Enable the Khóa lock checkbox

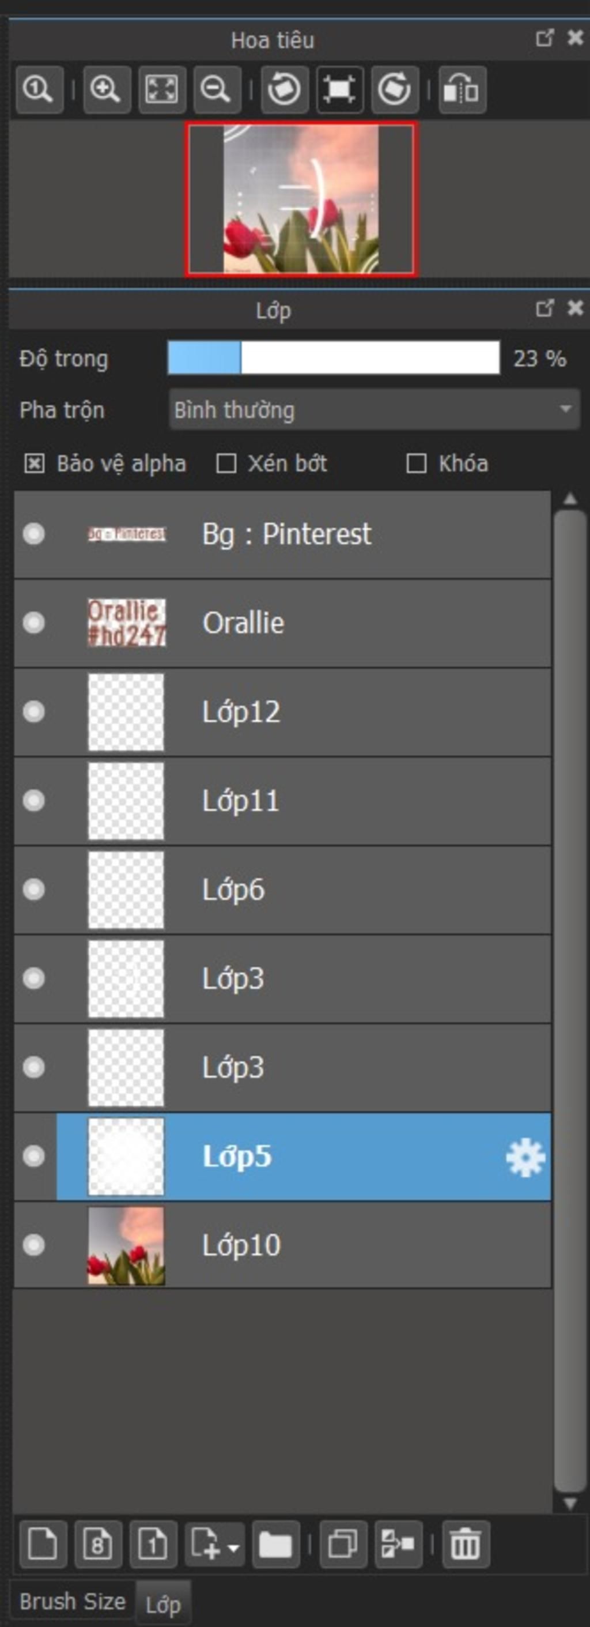[x=416, y=464]
